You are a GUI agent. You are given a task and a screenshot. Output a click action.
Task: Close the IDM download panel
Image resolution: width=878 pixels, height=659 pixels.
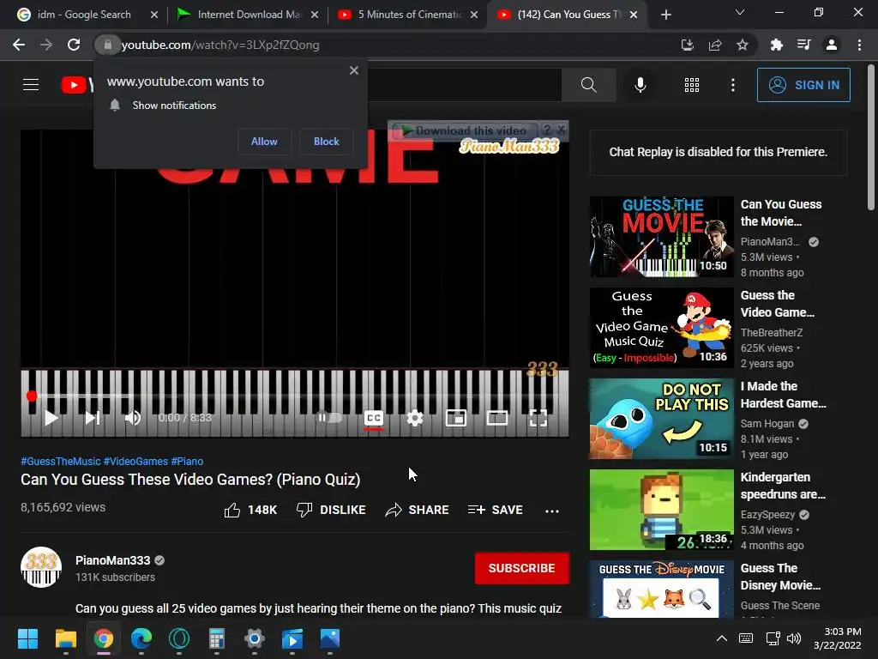pyautogui.click(x=561, y=130)
